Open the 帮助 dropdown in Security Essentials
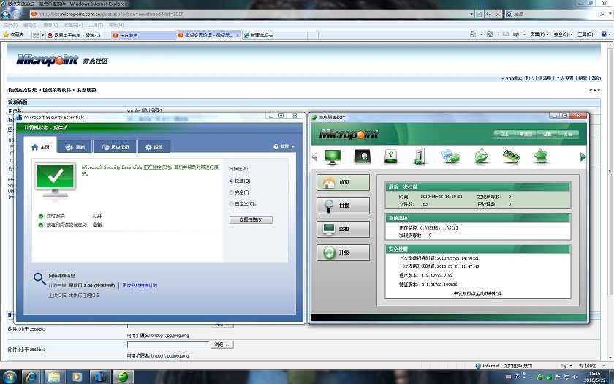Viewport: 614px width, 384px height. click(284, 146)
